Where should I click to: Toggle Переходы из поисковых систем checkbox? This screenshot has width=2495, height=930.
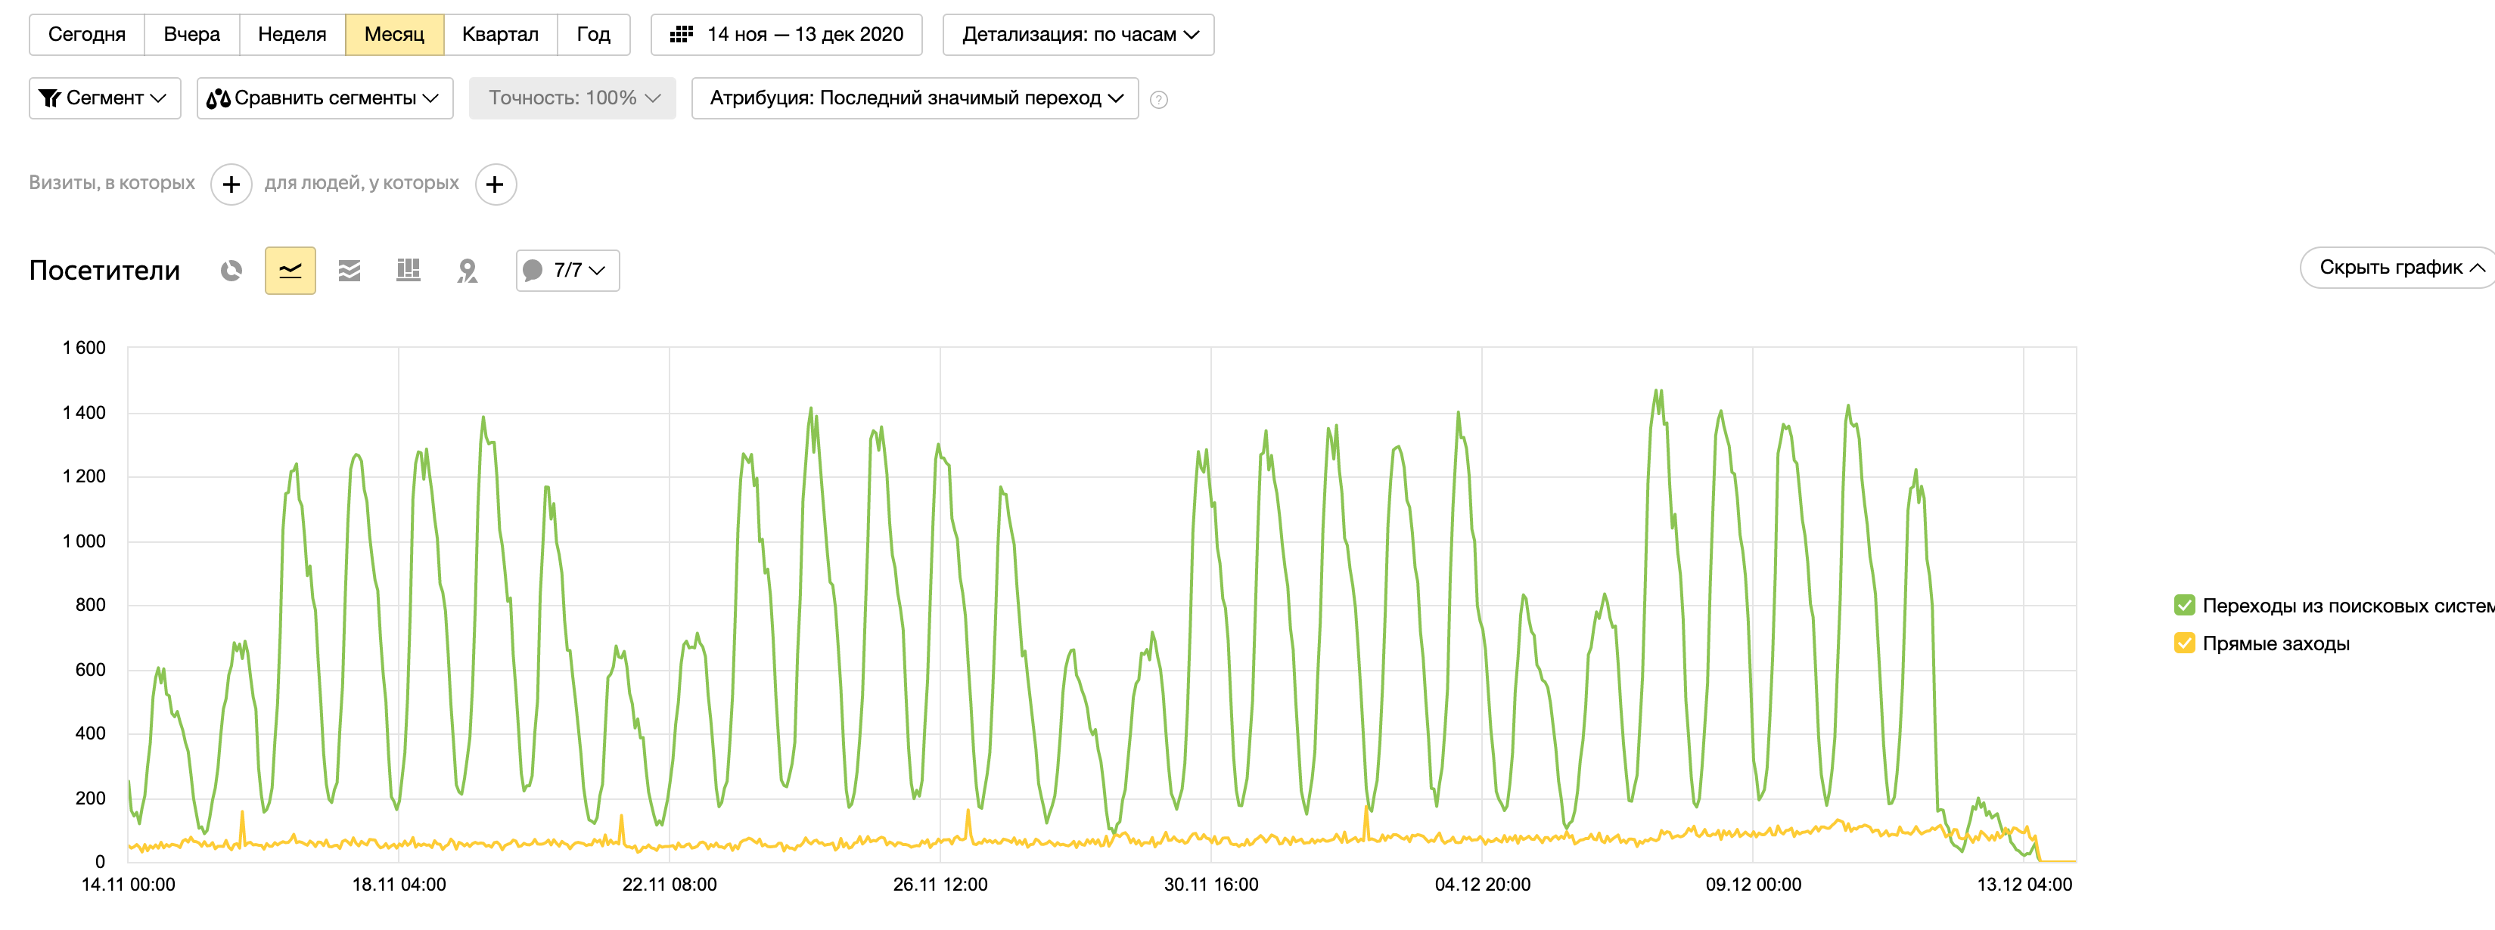[x=2185, y=606]
